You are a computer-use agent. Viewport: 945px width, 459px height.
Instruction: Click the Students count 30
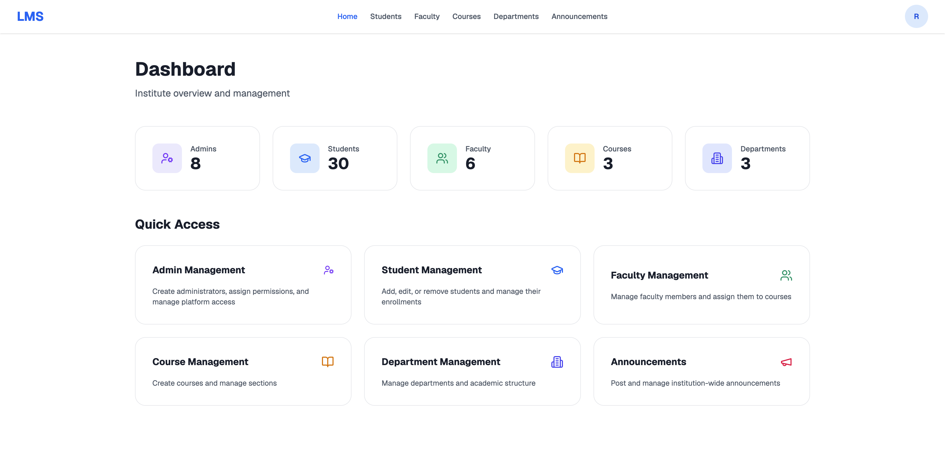pos(338,164)
